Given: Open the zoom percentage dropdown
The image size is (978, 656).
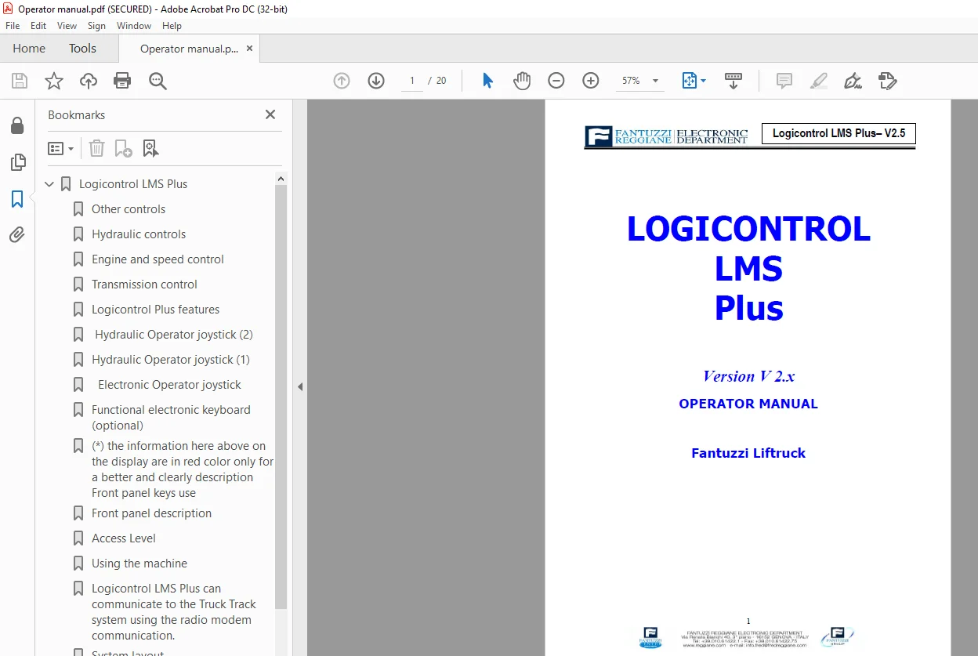Looking at the screenshot, I should (655, 81).
